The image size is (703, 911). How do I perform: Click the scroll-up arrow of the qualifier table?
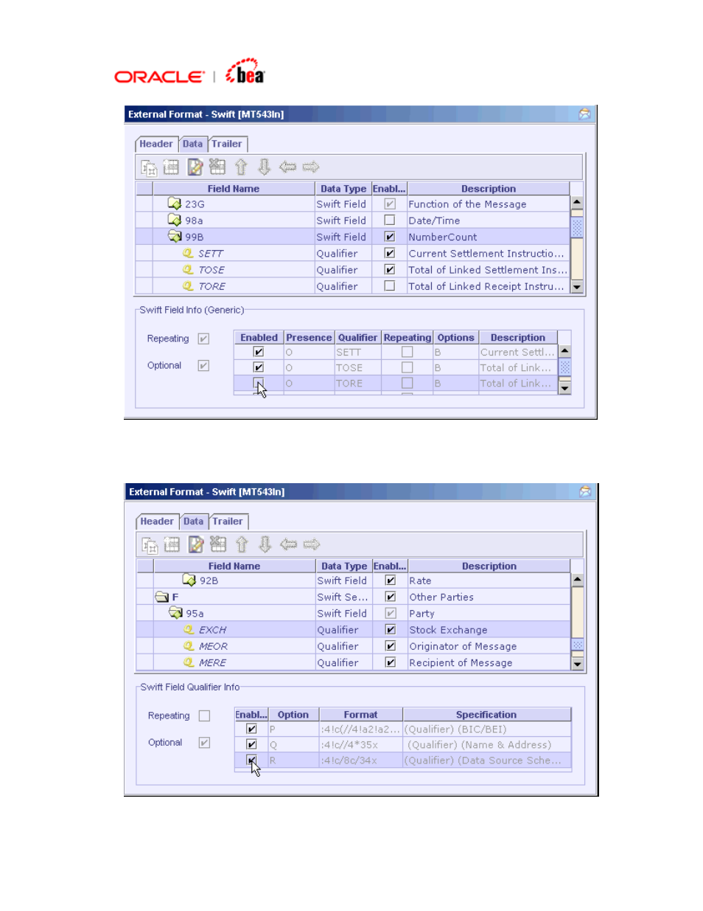565,352
